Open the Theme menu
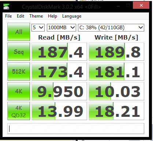This screenshot has height=141, width=153. (x=36, y=16)
